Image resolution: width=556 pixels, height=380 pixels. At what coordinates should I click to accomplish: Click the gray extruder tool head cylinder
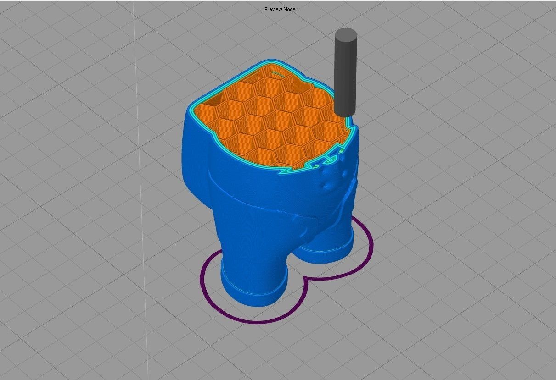point(346,72)
